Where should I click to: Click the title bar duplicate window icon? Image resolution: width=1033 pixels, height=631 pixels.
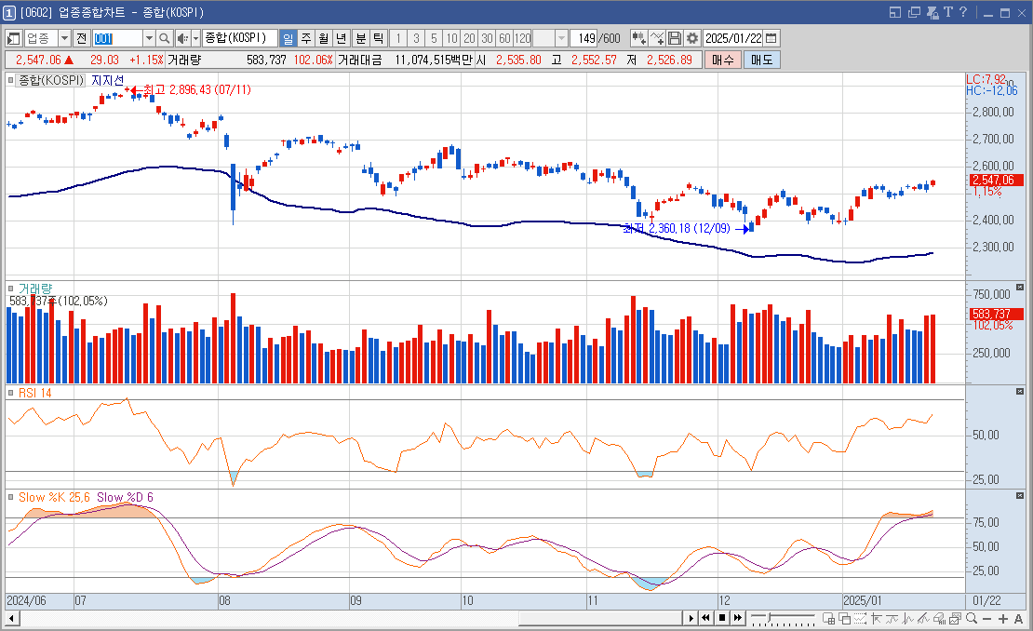click(914, 12)
